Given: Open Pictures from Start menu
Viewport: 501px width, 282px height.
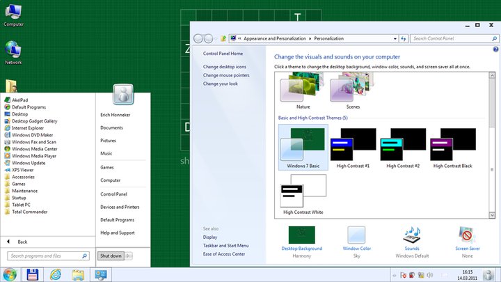Looking at the screenshot, I should [108, 141].
